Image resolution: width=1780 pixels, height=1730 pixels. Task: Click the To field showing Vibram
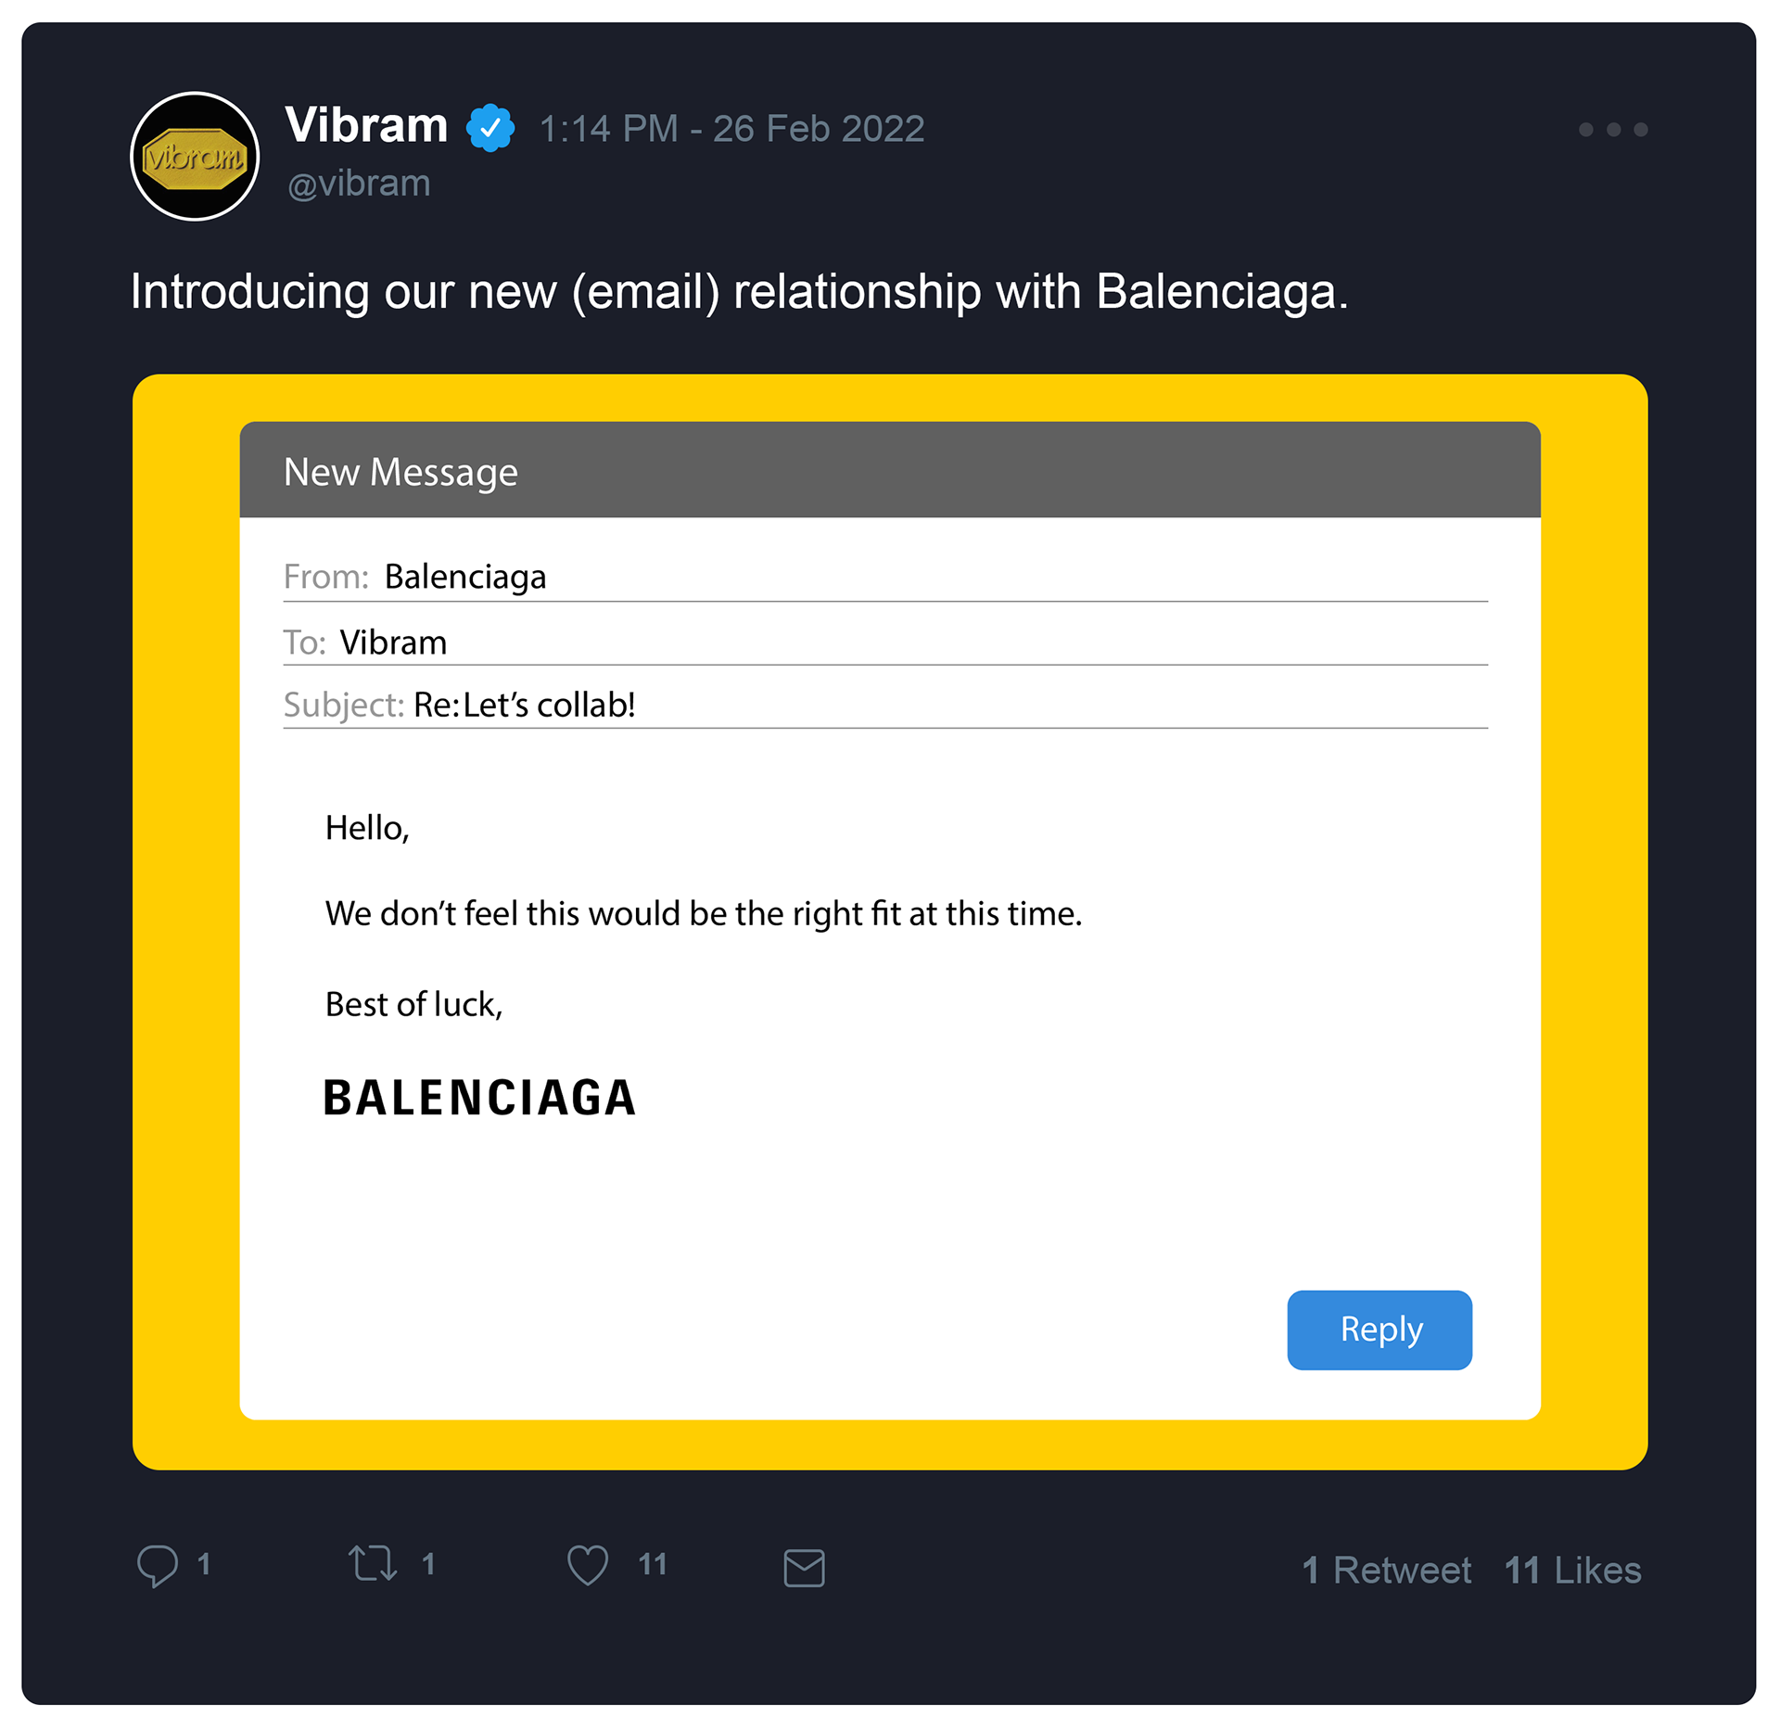(393, 642)
